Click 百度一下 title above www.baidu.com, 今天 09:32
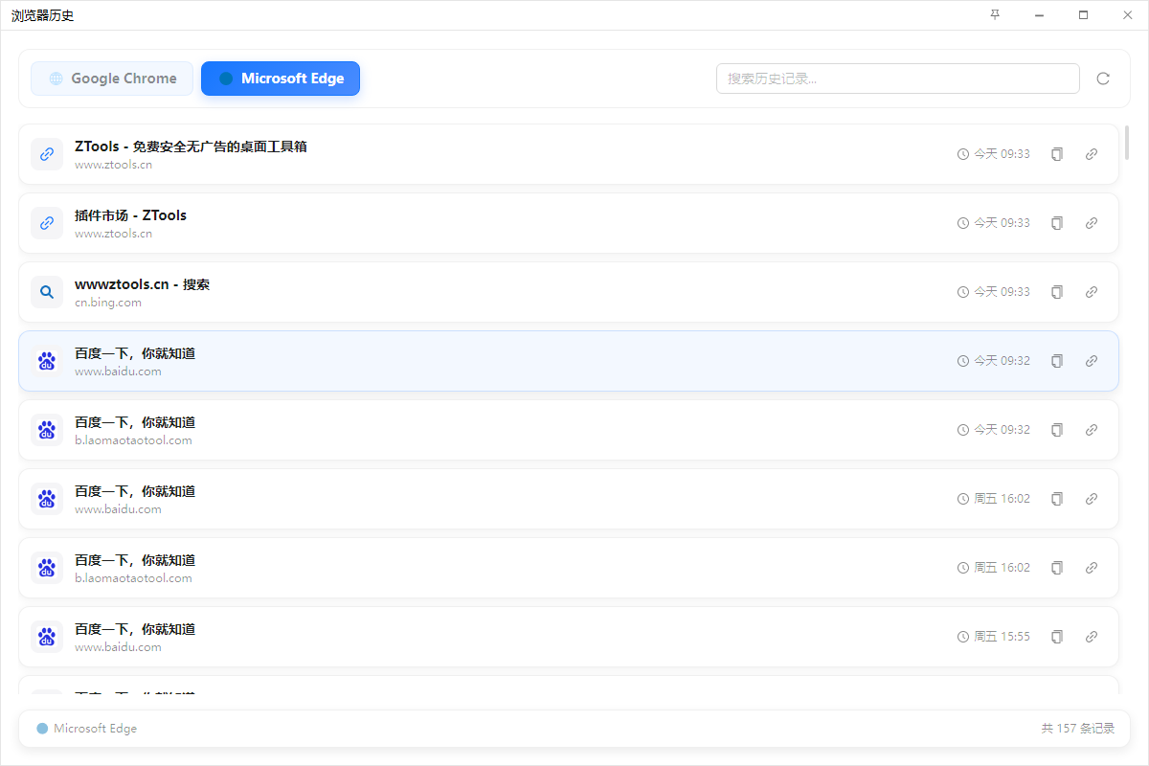The image size is (1149, 766). click(135, 353)
